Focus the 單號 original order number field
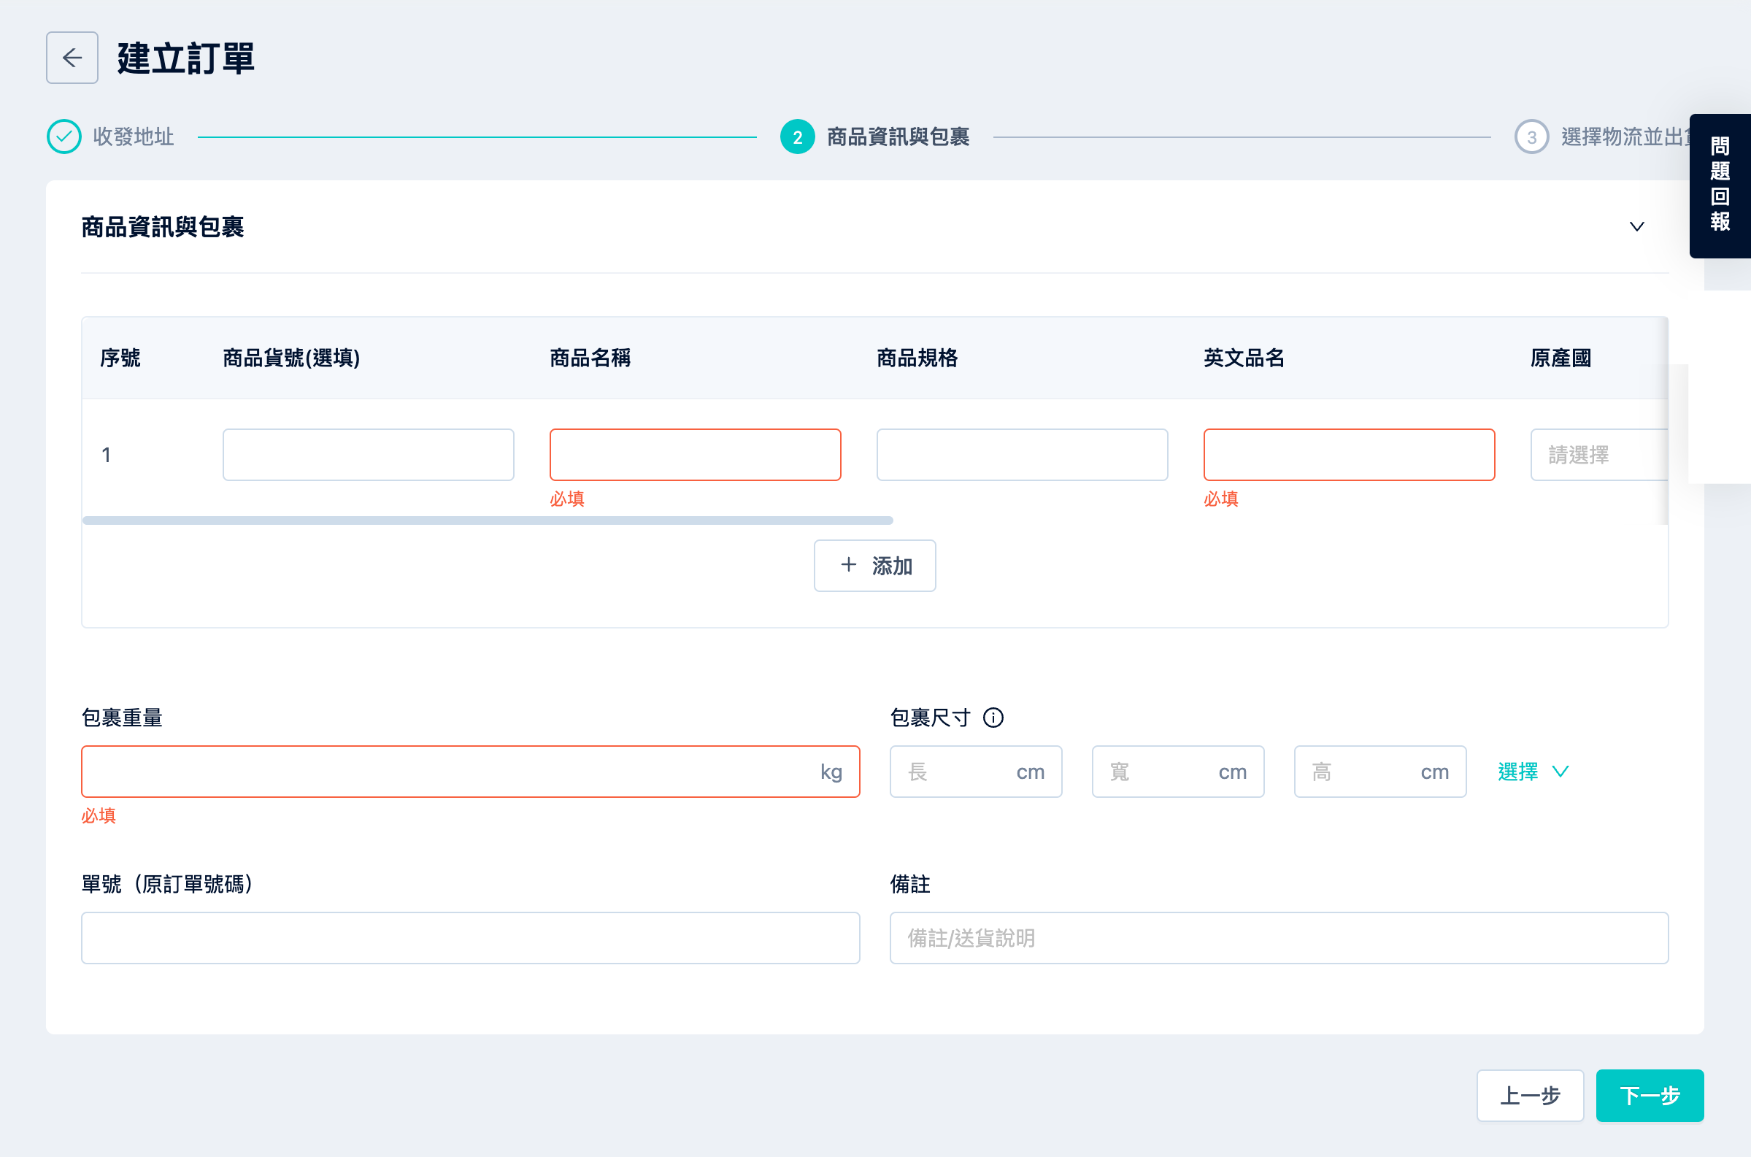1751x1157 pixels. (470, 937)
